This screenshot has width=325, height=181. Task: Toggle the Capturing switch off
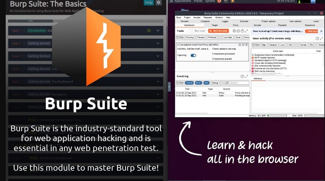point(193,55)
